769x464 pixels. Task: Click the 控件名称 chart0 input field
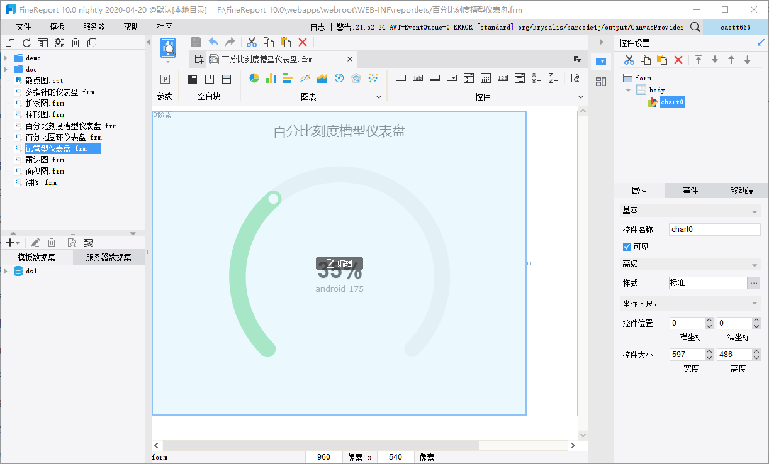tap(715, 229)
